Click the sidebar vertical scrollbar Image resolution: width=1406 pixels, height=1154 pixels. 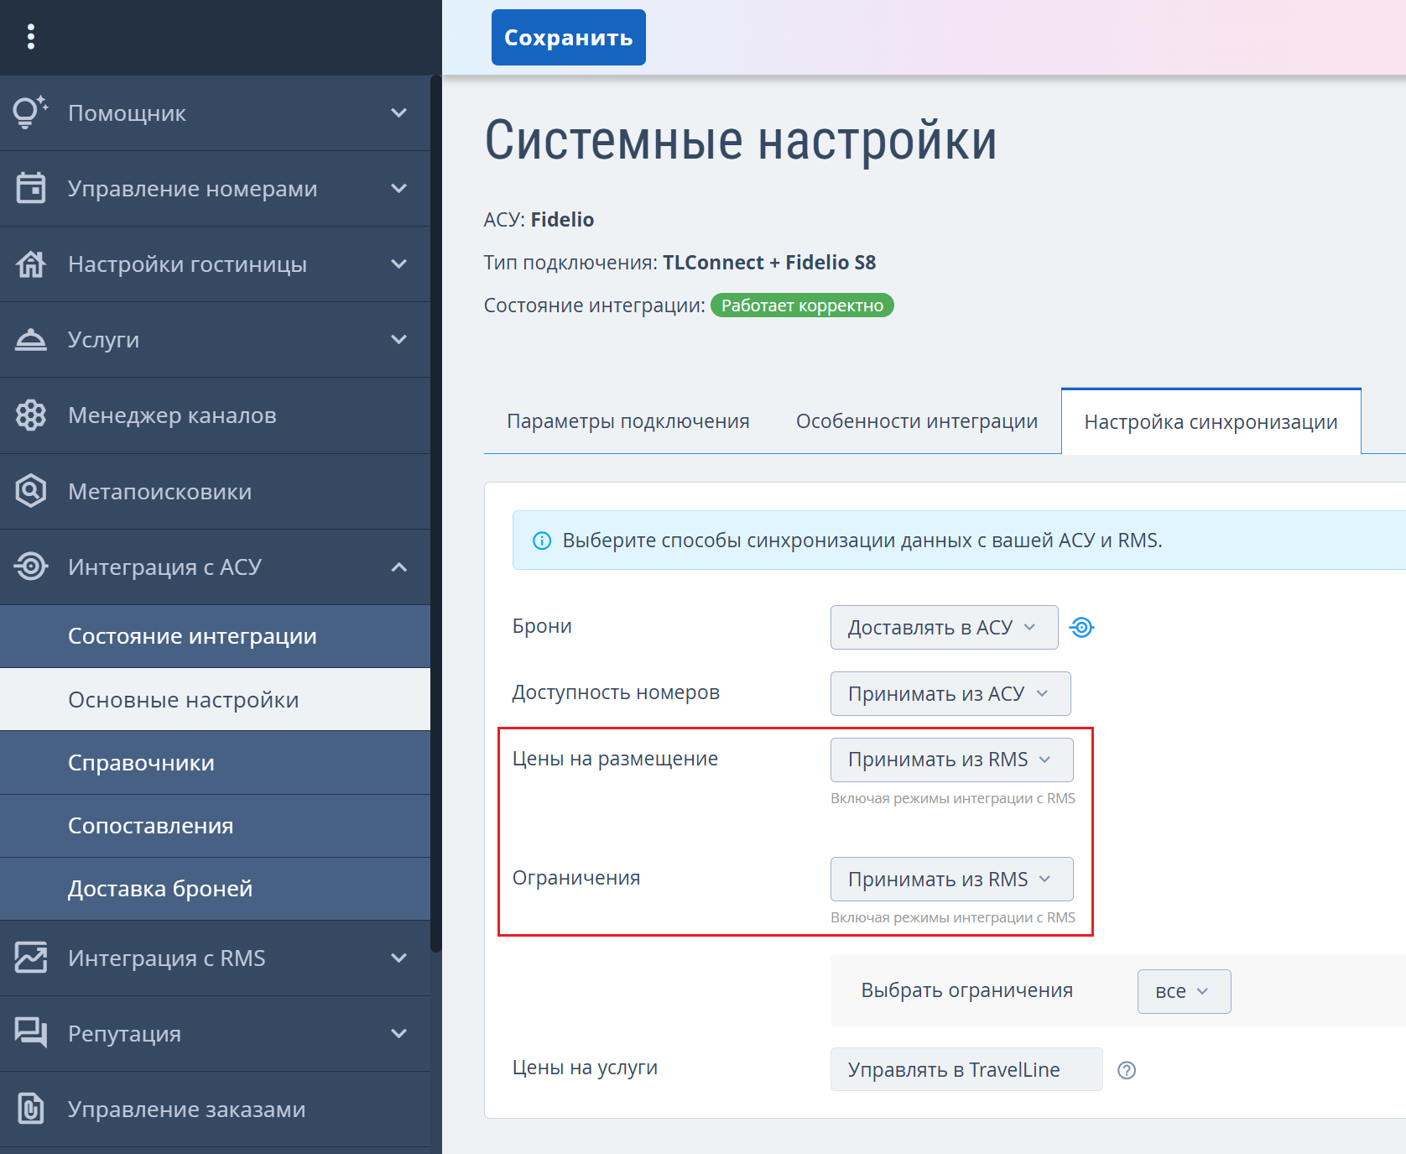point(435,512)
